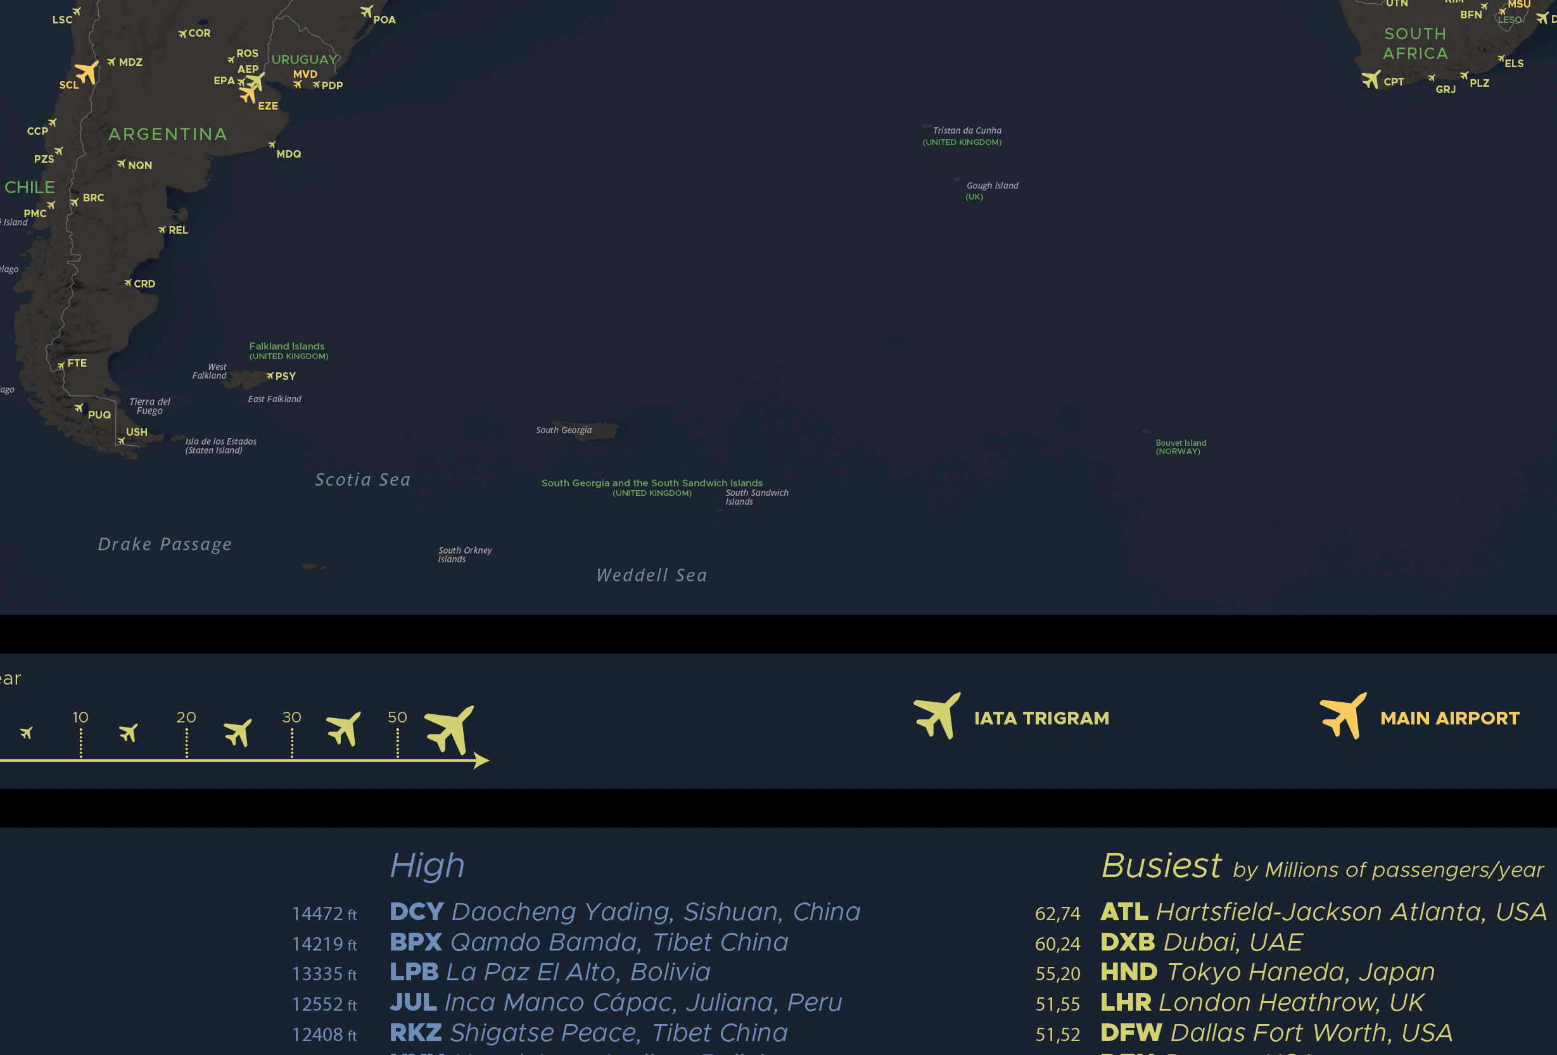Click the PSY Falkland Islands airport icon
The image size is (1557, 1055).
[269, 376]
